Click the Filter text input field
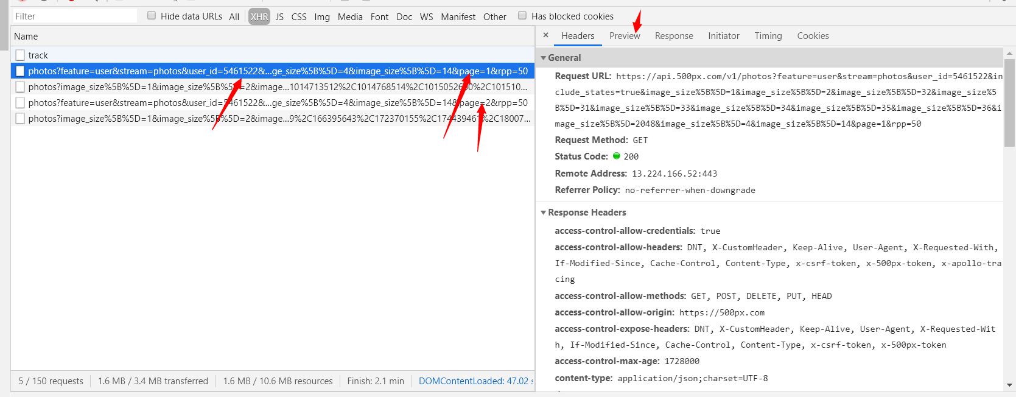The image size is (1016, 397). (x=74, y=16)
